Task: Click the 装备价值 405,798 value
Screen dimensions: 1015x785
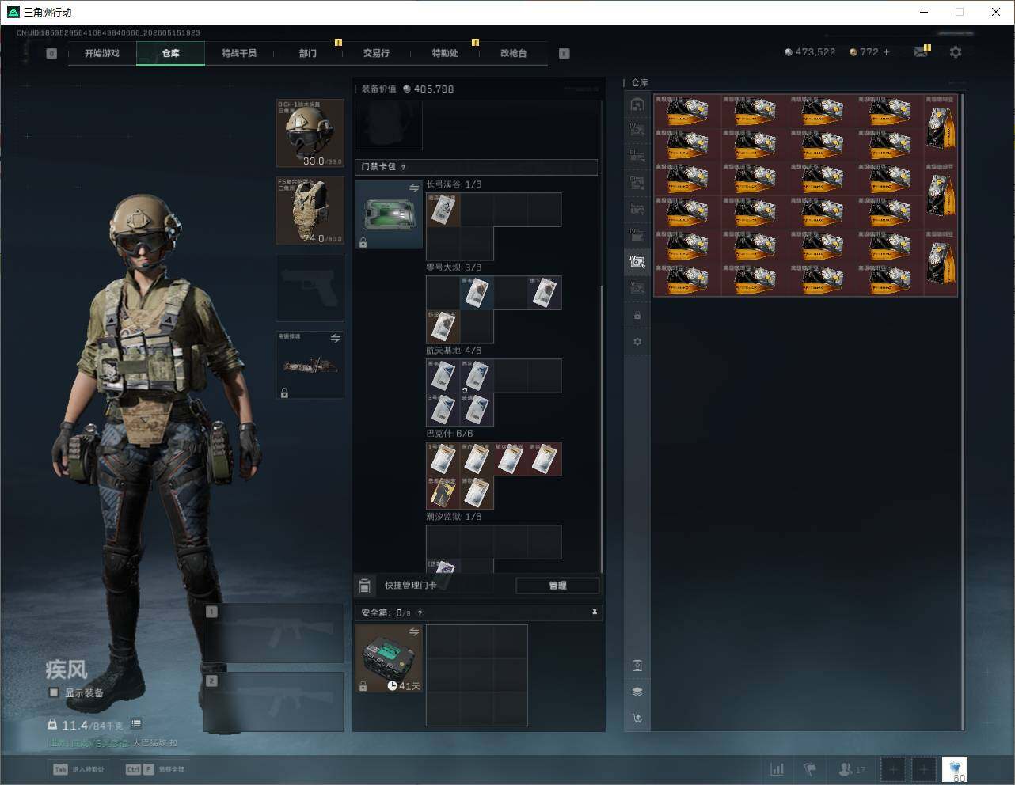Action: coord(408,89)
